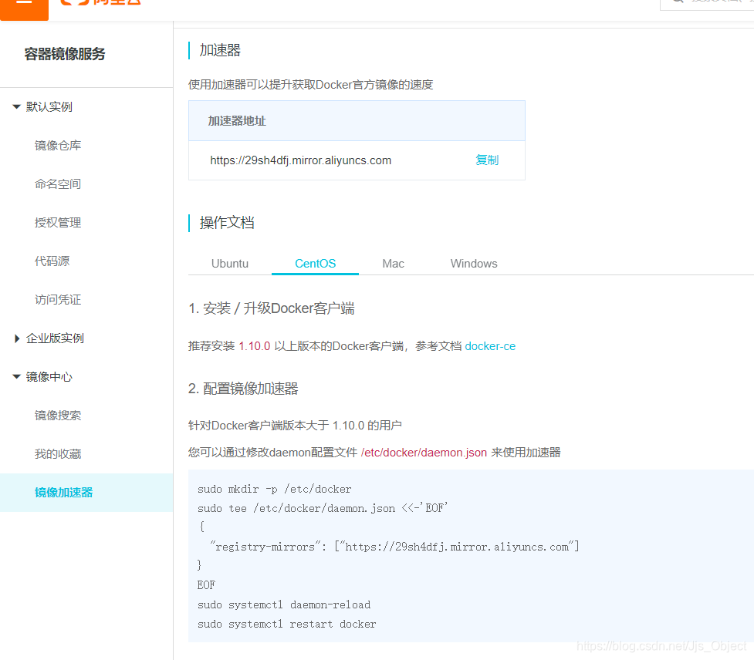Viewport: 754px width, 660px height.
Task: Open the docker-ce documentation link
Action: coord(490,346)
